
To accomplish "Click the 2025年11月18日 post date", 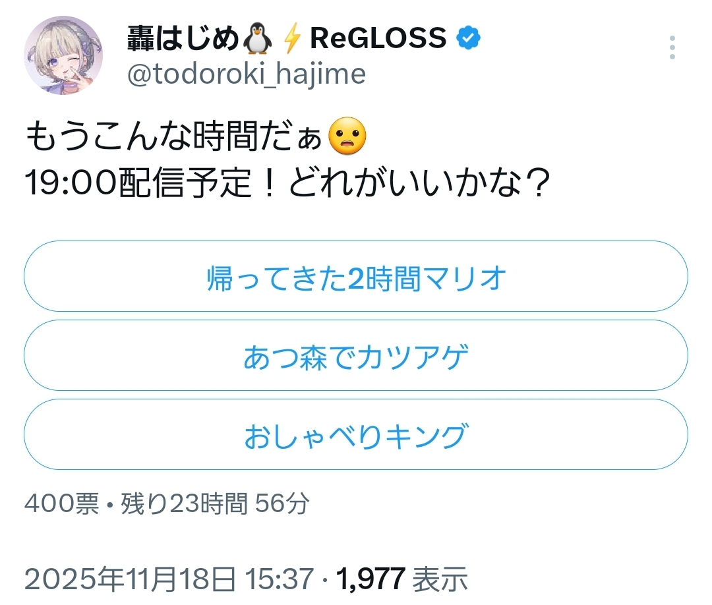I will (x=130, y=580).
